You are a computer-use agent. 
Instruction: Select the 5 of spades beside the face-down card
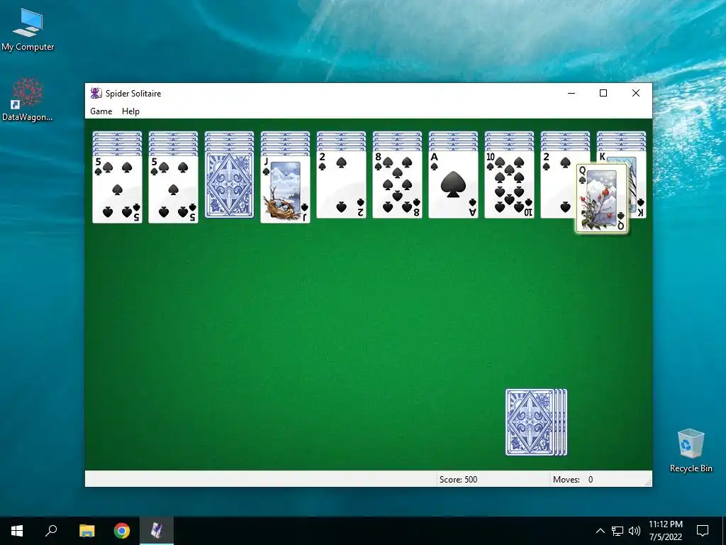point(173,189)
